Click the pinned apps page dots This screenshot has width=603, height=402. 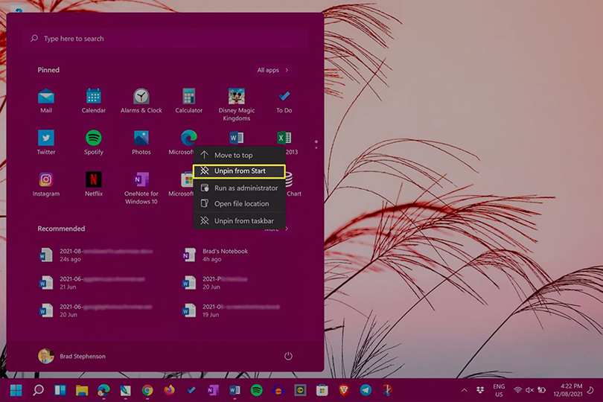click(x=316, y=144)
